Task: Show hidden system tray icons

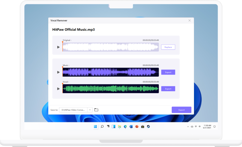Action: coord(188,127)
